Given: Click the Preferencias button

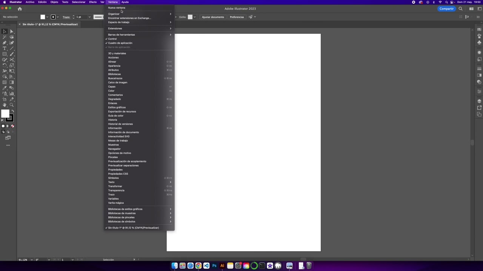Looking at the screenshot, I should (x=237, y=17).
